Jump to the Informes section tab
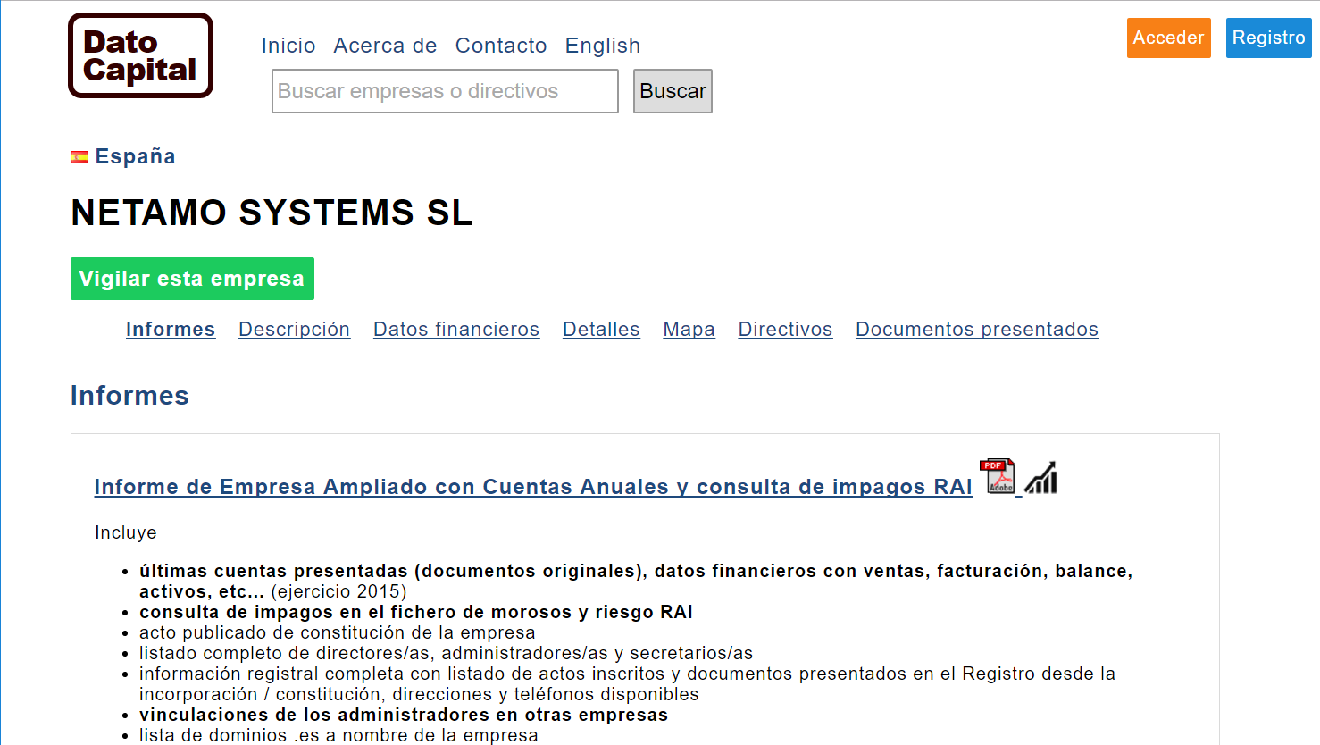The width and height of the screenshot is (1320, 745). click(x=171, y=330)
